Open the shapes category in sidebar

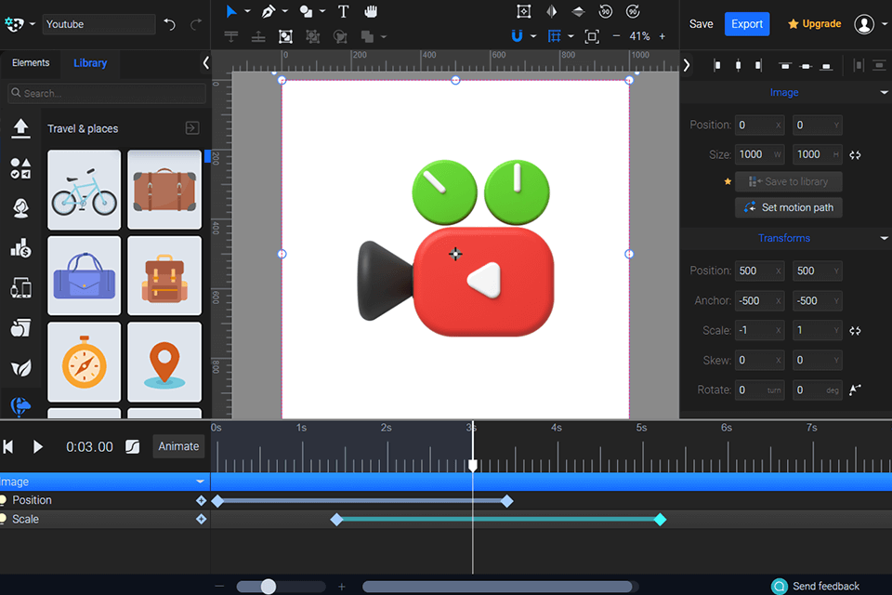(x=21, y=168)
